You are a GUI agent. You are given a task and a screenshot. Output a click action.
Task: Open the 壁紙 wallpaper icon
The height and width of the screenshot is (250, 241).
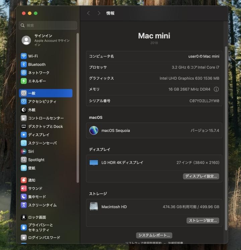[24, 168]
